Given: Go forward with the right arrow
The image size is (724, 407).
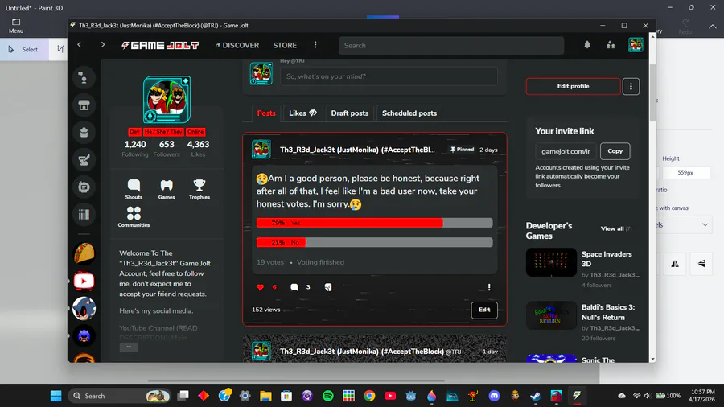Looking at the screenshot, I should (102, 45).
